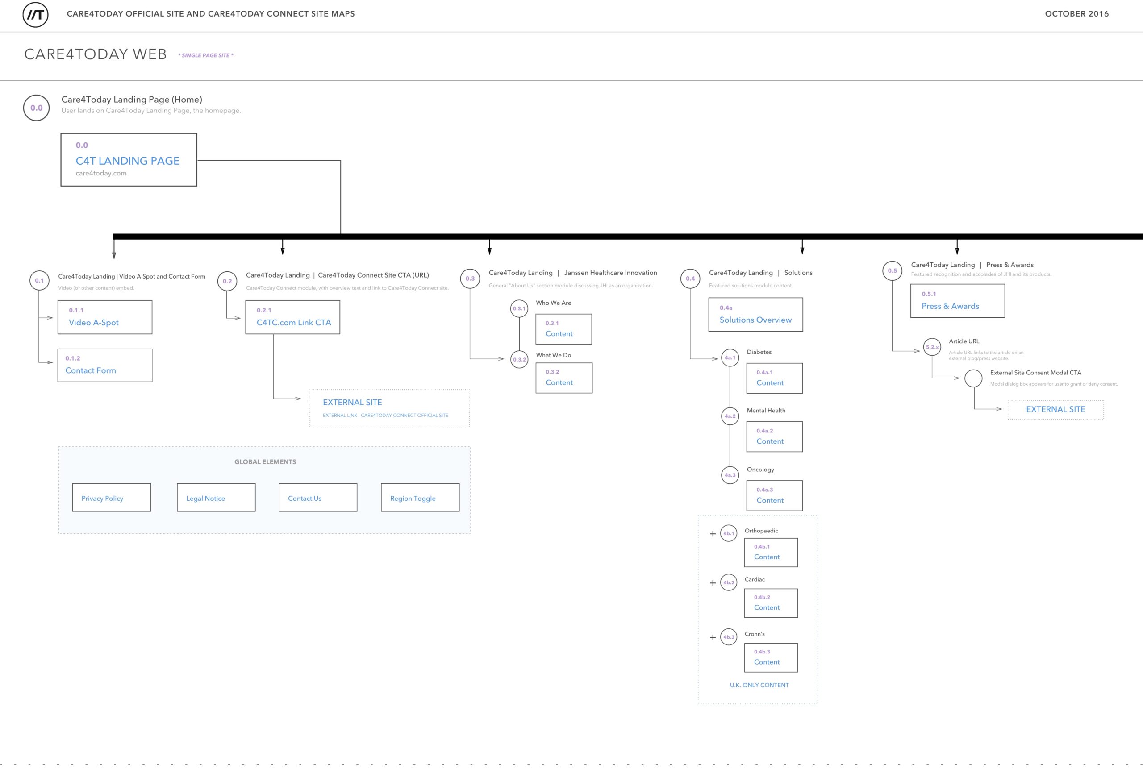Click the GLOBAL ELEMENTS heading
Image resolution: width=1143 pixels, height=769 pixels.
tap(265, 462)
